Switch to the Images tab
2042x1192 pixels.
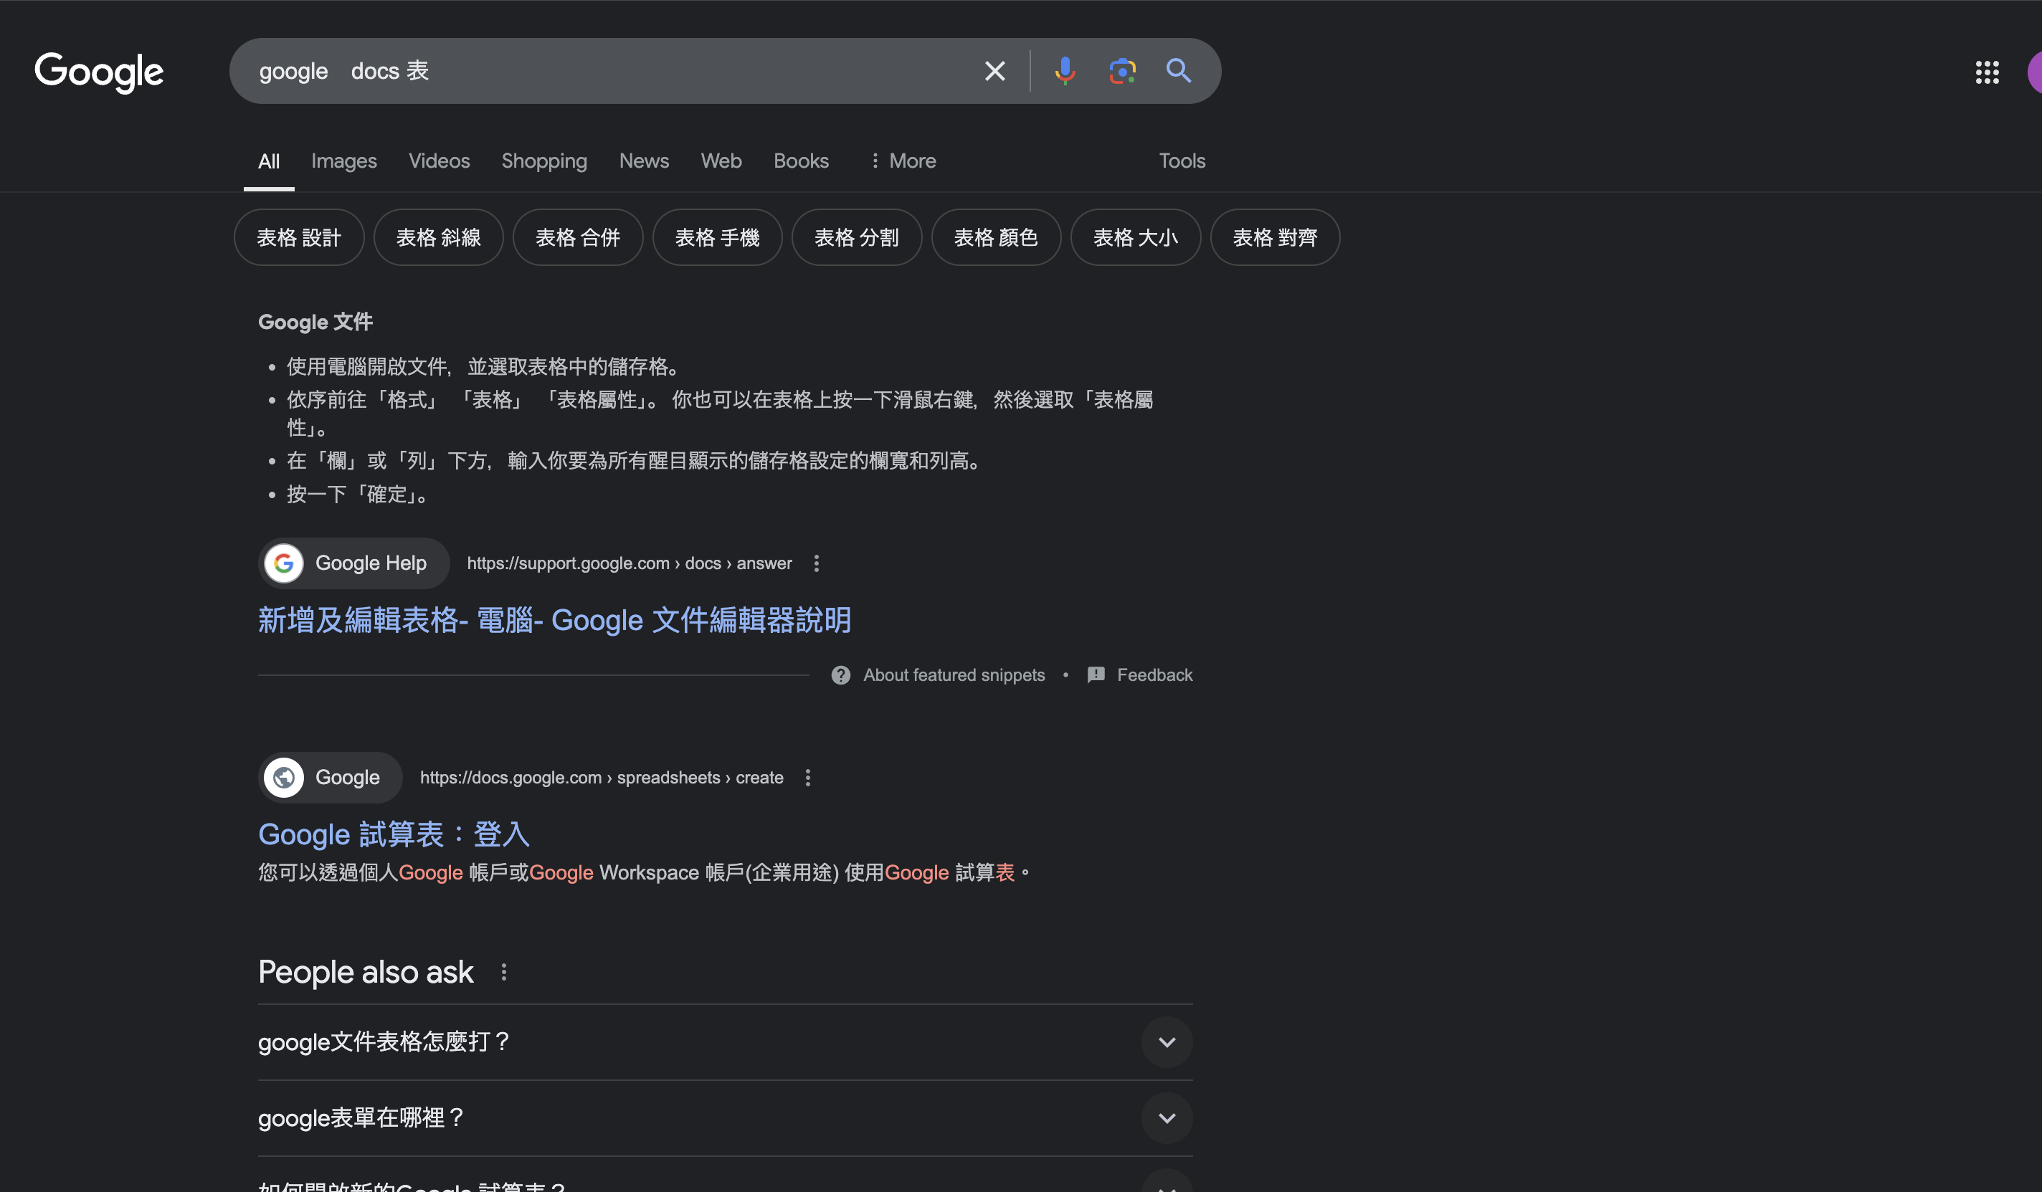[x=343, y=161]
